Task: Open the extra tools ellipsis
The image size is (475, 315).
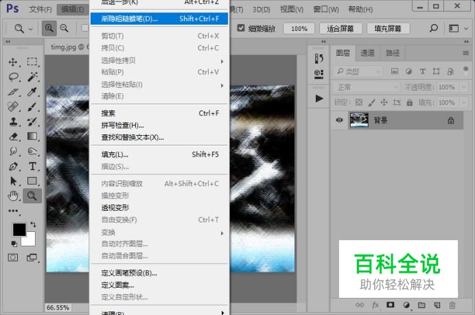Action: coord(13,211)
